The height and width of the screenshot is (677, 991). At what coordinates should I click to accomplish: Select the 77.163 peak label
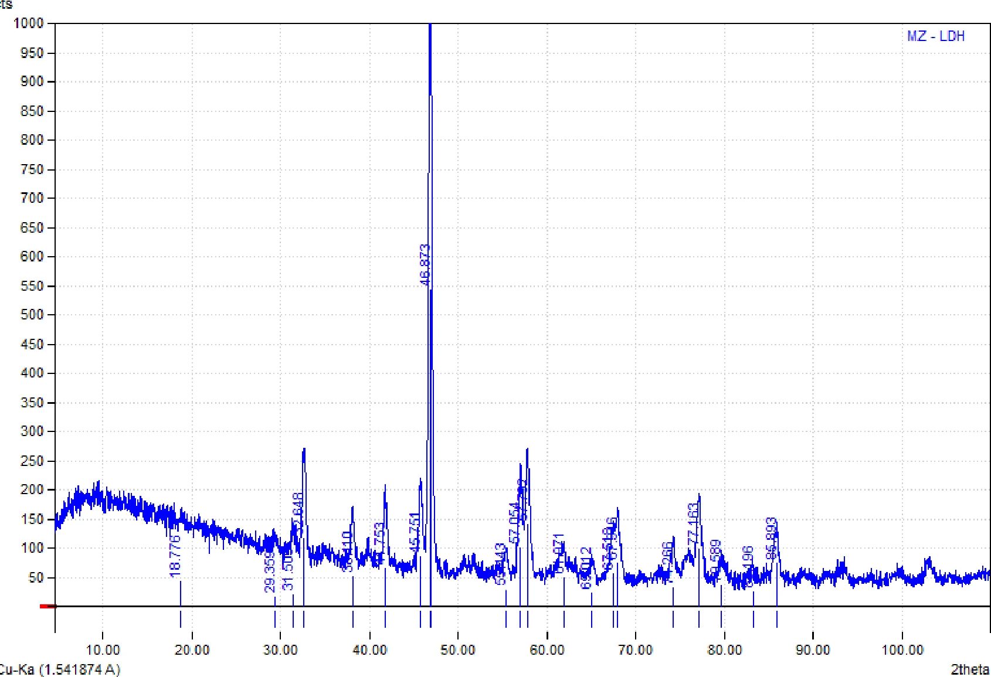[x=693, y=523]
